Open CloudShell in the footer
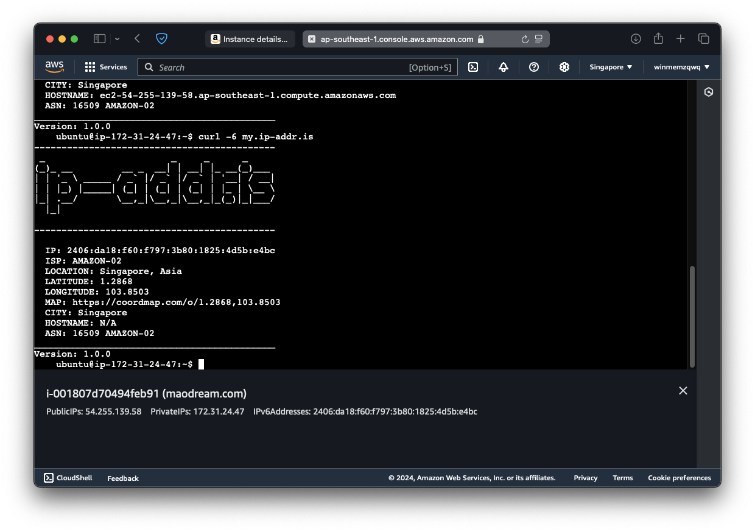The image size is (755, 532). [68, 478]
